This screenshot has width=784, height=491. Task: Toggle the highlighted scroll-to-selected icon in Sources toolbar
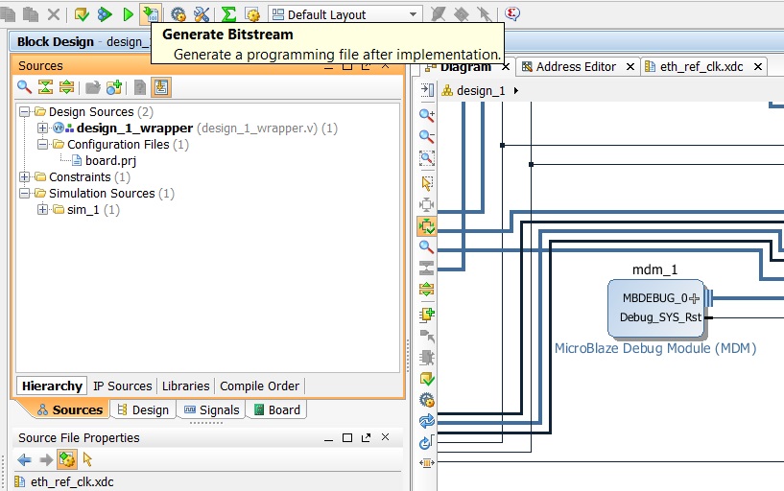click(161, 87)
